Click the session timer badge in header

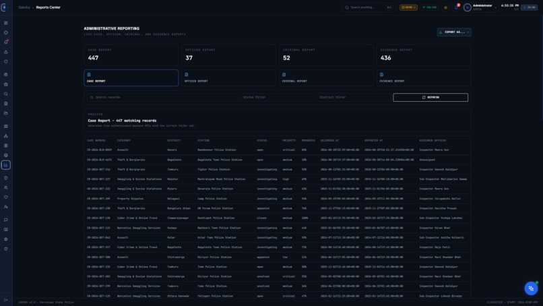click(530, 7)
